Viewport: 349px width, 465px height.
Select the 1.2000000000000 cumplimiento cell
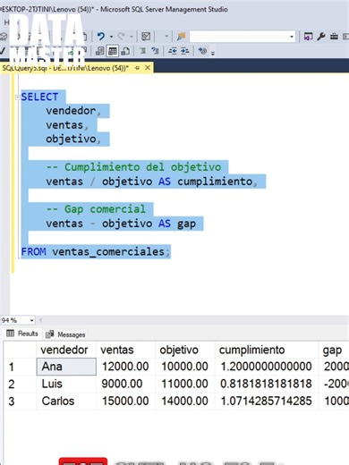266,367
